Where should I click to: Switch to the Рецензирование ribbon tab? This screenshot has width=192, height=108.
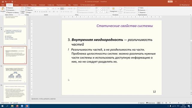[x=61, y=5]
